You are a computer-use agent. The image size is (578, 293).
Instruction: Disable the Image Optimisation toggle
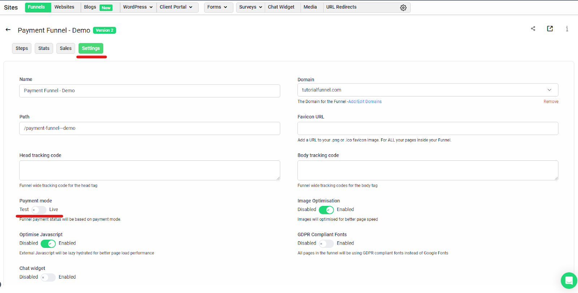(x=326, y=210)
